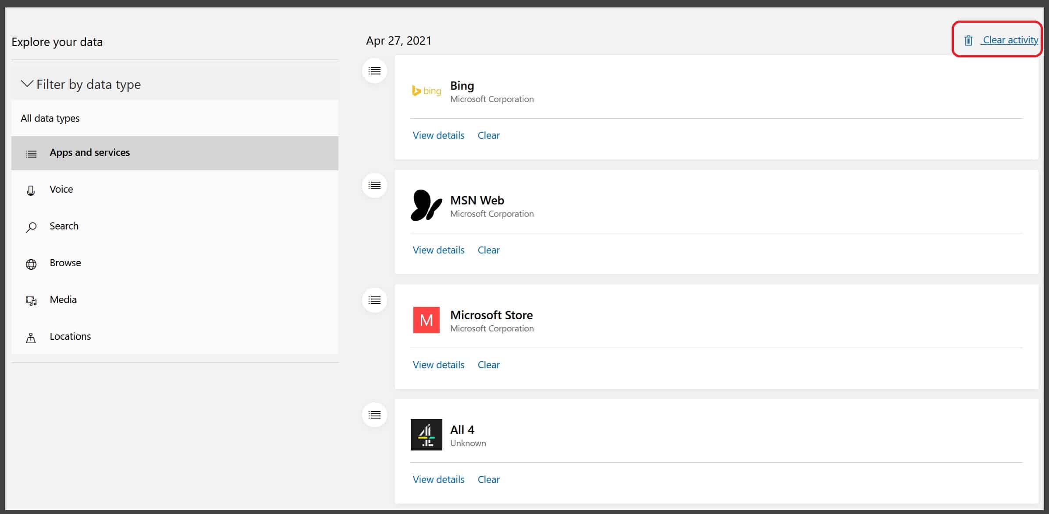Select the Locations filter
The image size is (1049, 514).
coord(175,336)
